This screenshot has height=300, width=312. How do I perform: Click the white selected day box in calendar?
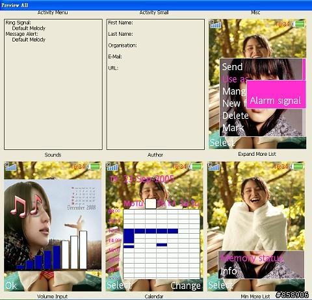[x=151, y=204]
